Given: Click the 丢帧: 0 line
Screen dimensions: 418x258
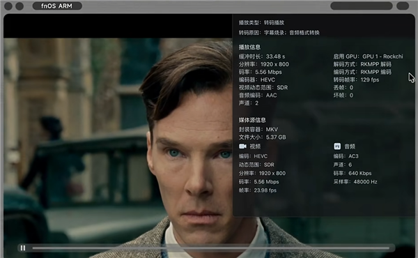Looking at the screenshot, I should [x=343, y=88].
